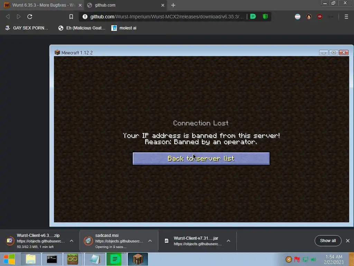Switch to the github.com tab
The image size is (354, 266).
click(x=126, y=5)
